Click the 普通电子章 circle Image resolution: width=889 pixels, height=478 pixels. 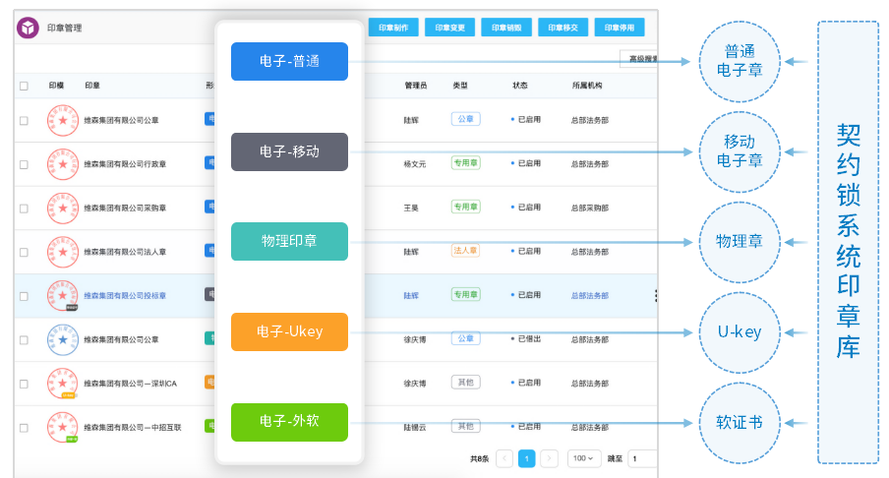tap(740, 61)
